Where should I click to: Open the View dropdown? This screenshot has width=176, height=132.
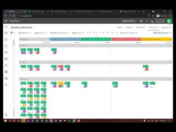(x=129, y=33)
